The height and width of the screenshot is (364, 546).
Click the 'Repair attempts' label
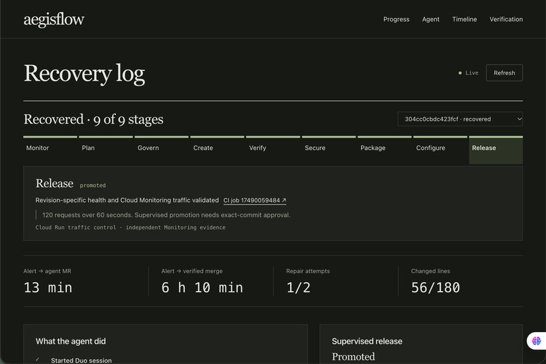coord(308,271)
